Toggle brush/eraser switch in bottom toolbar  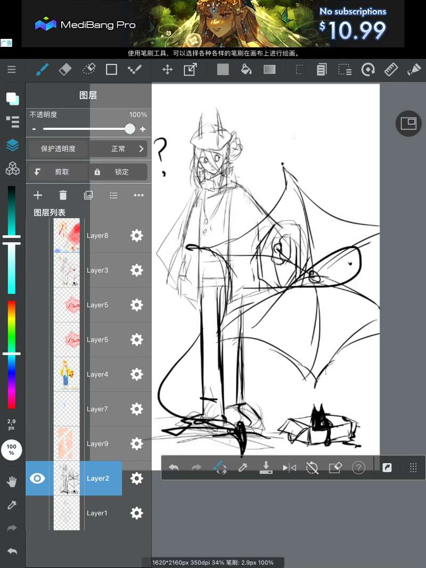coord(219,468)
